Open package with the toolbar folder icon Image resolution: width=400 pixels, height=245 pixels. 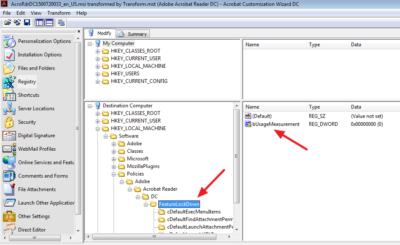click(x=8, y=23)
